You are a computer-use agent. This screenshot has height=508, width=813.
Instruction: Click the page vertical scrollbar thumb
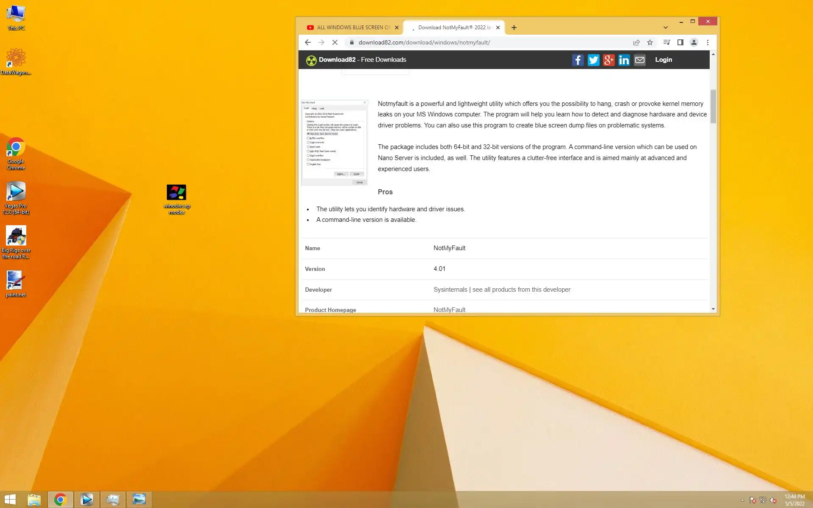[x=713, y=106]
